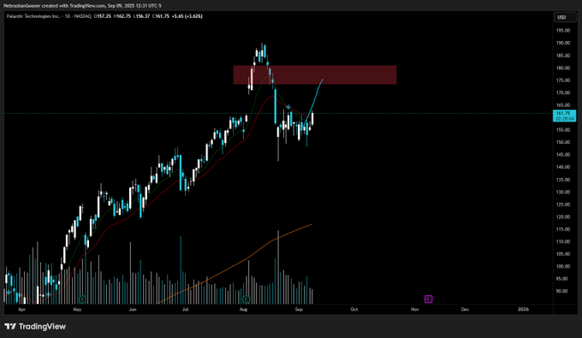
Task: Click the 100.00 price axis label
Action: (562, 266)
